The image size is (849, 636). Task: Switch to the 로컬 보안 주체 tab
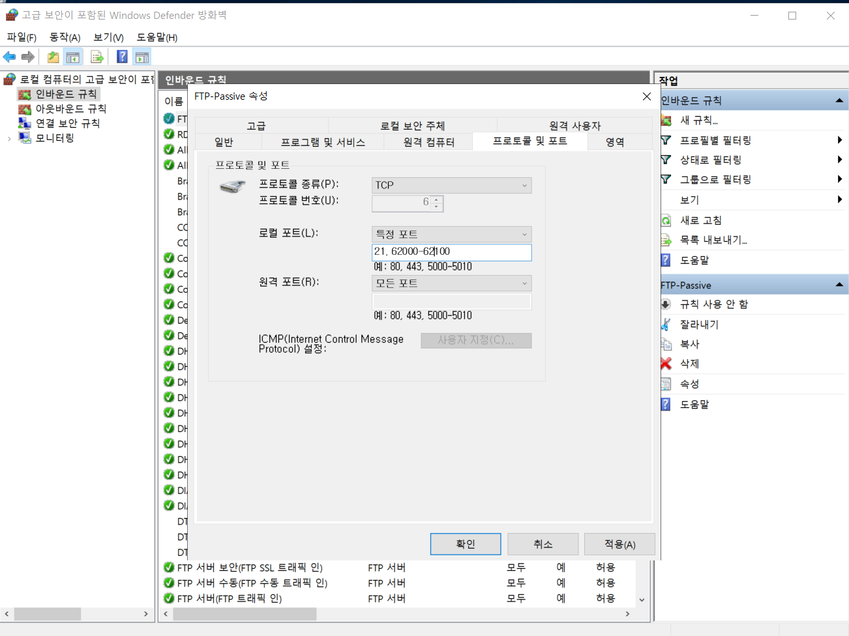click(413, 126)
